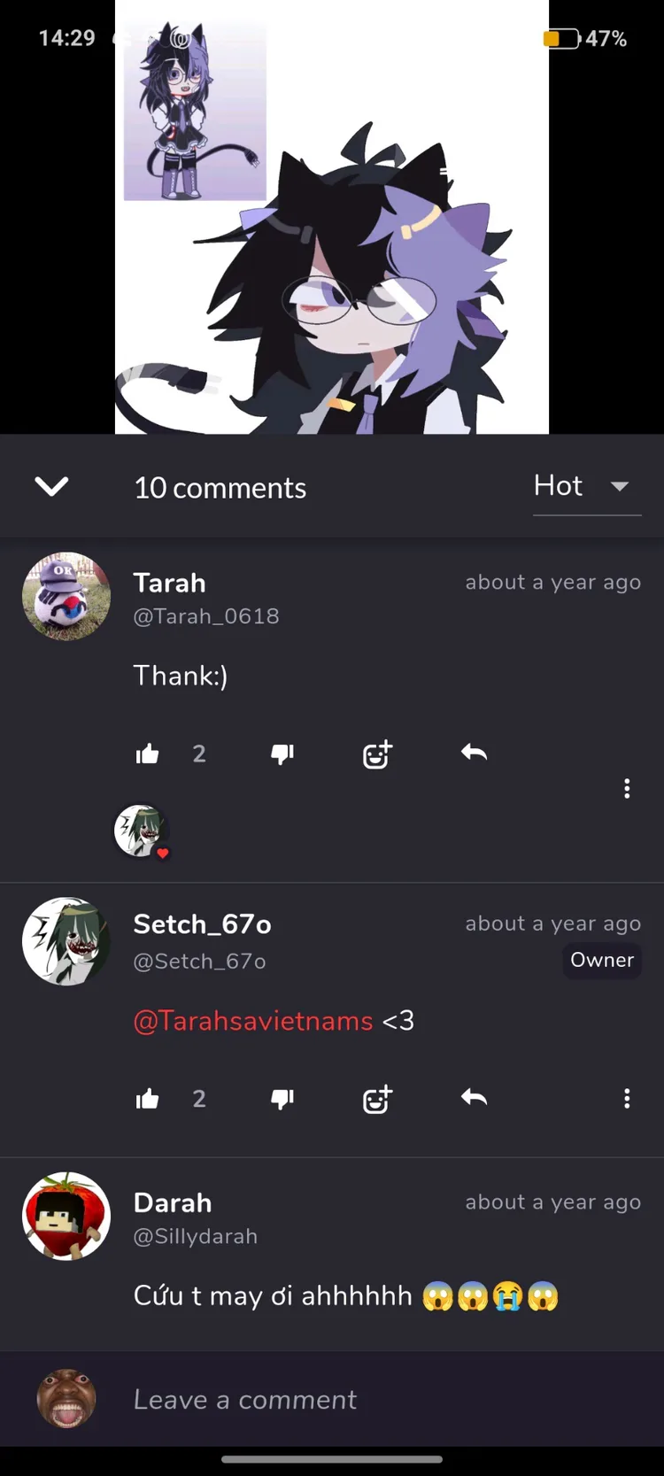Add a reaction to Tarah's comment
The image size is (664, 1476).
[378, 754]
